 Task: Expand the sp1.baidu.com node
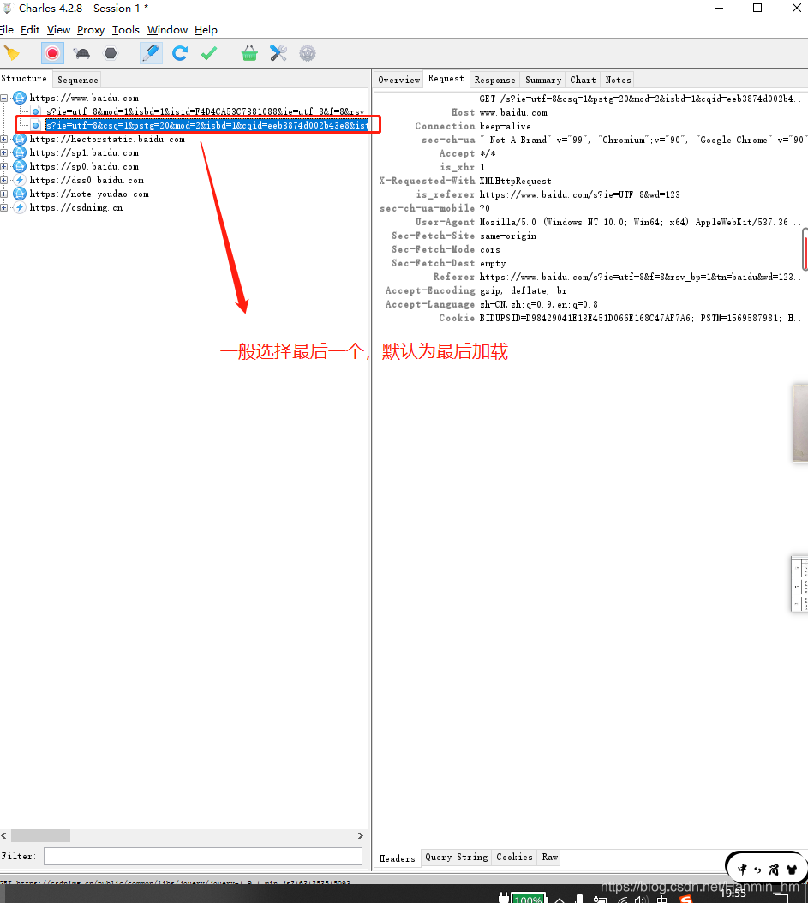pos(4,153)
